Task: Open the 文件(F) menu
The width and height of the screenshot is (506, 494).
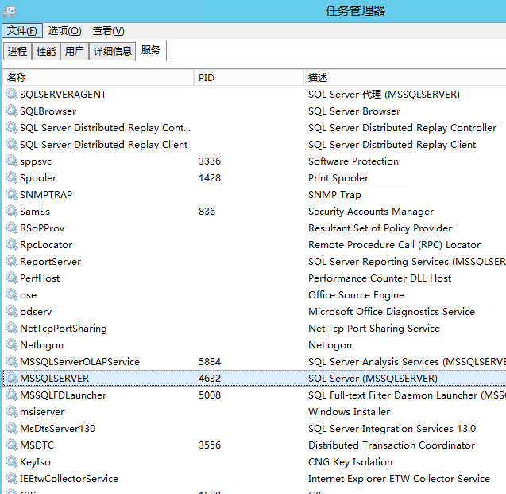Action: pyautogui.click(x=22, y=31)
